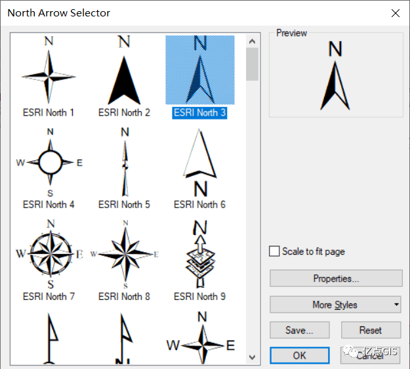Screen dimensions: 410x369
Task: Cancel the North Arrow Selector
Action: (370, 355)
